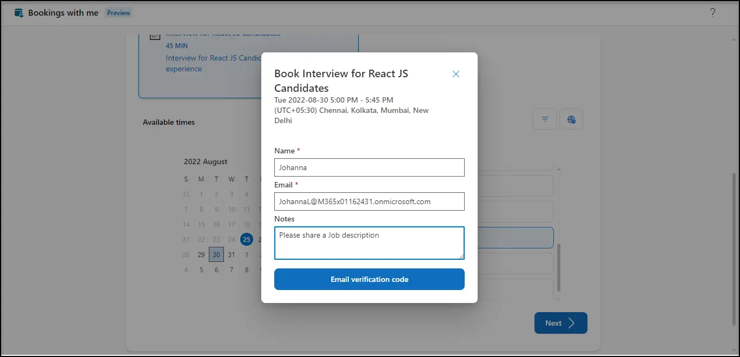The height and width of the screenshot is (357, 740).
Task: Click the Notes box resize handle
Action: (461, 256)
